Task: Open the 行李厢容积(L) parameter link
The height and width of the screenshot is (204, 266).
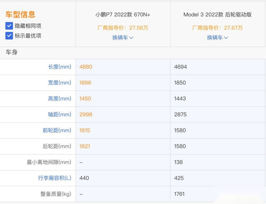Action: pos(54,178)
